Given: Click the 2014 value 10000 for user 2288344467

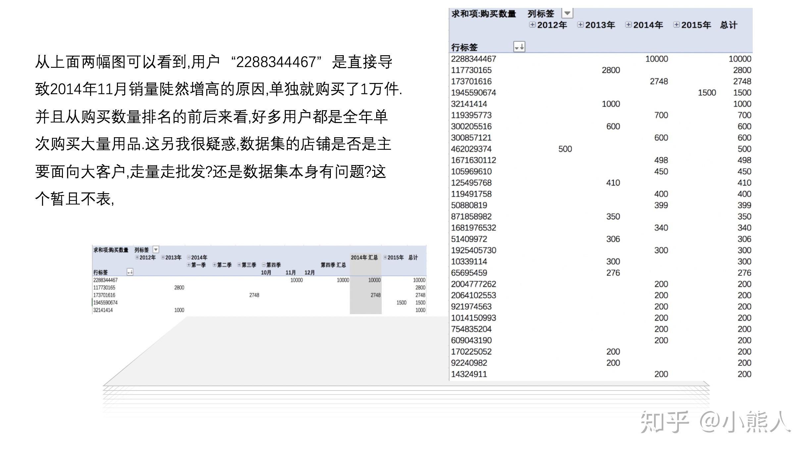Looking at the screenshot, I should pyautogui.click(x=657, y=59).
